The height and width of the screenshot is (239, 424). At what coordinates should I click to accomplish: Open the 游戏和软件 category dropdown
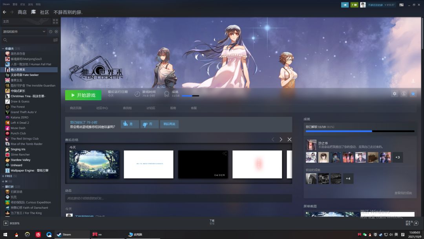(24, 32)
